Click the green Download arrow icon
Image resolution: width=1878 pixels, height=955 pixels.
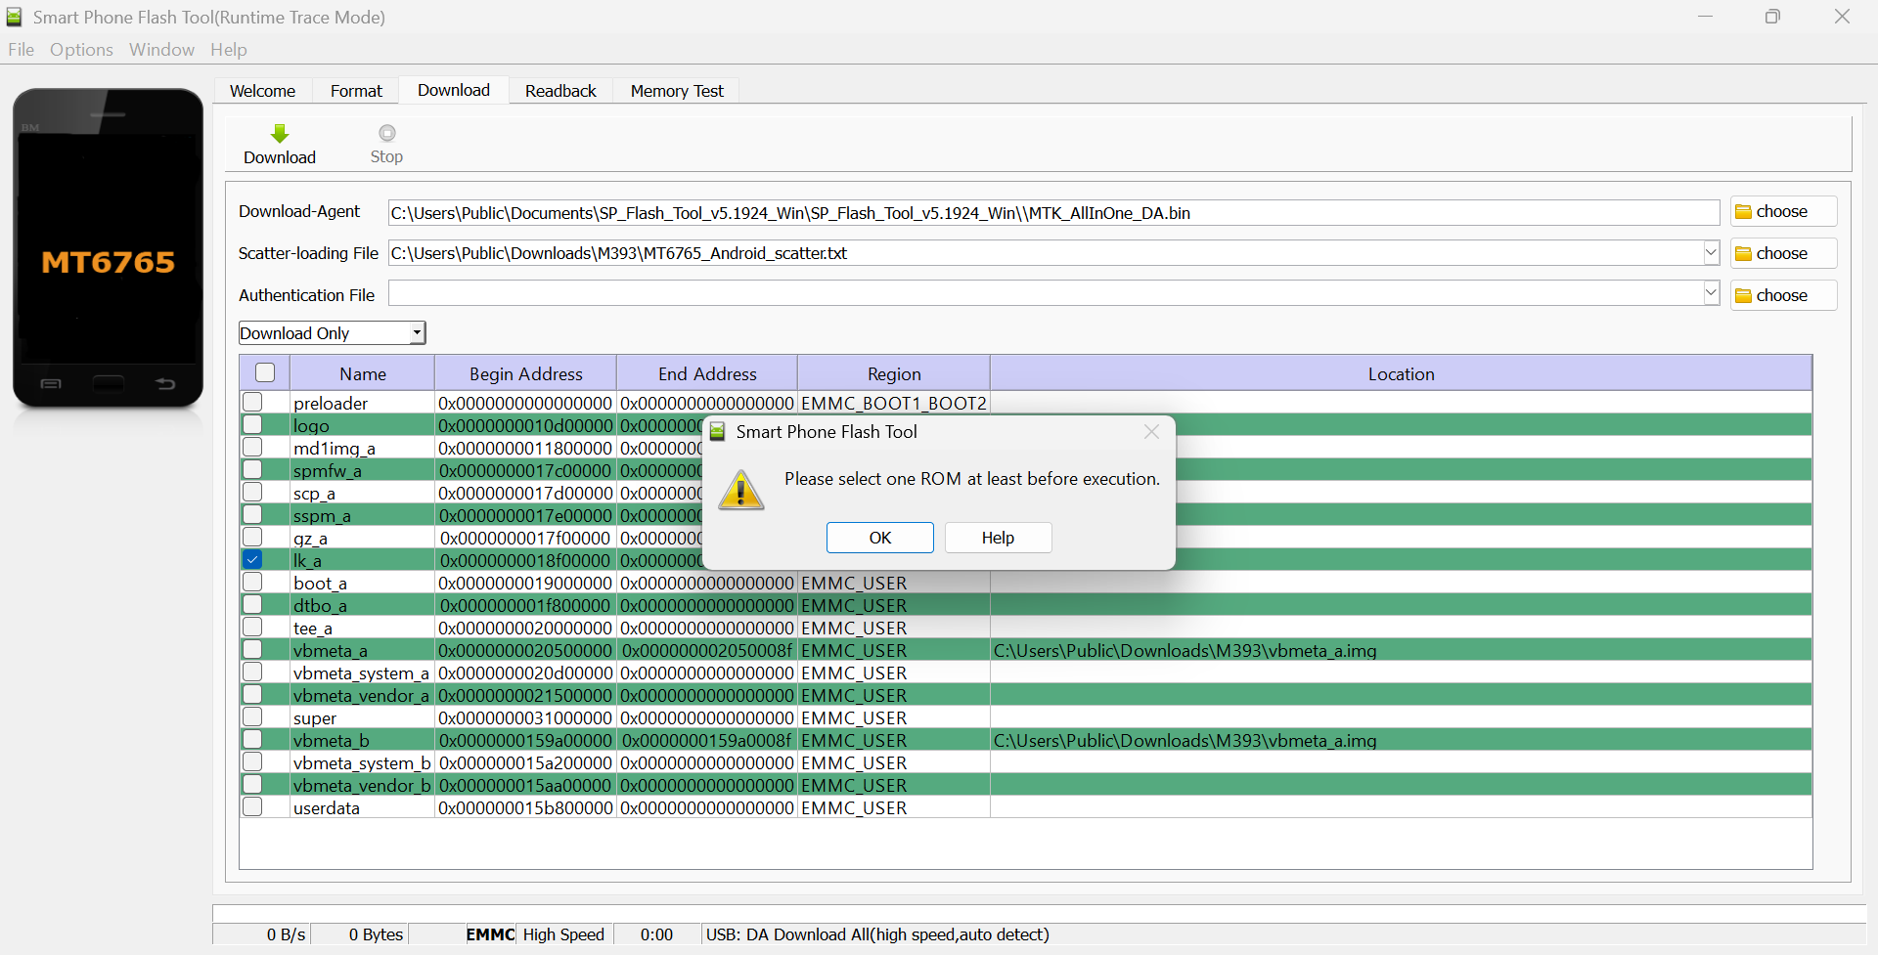(280, 133)
